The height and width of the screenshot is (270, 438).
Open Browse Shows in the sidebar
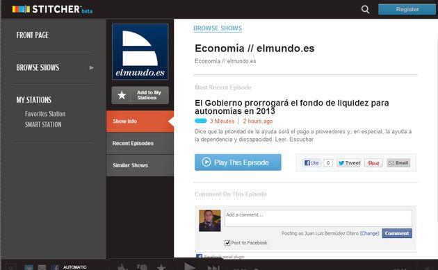[x=38, y=67]
